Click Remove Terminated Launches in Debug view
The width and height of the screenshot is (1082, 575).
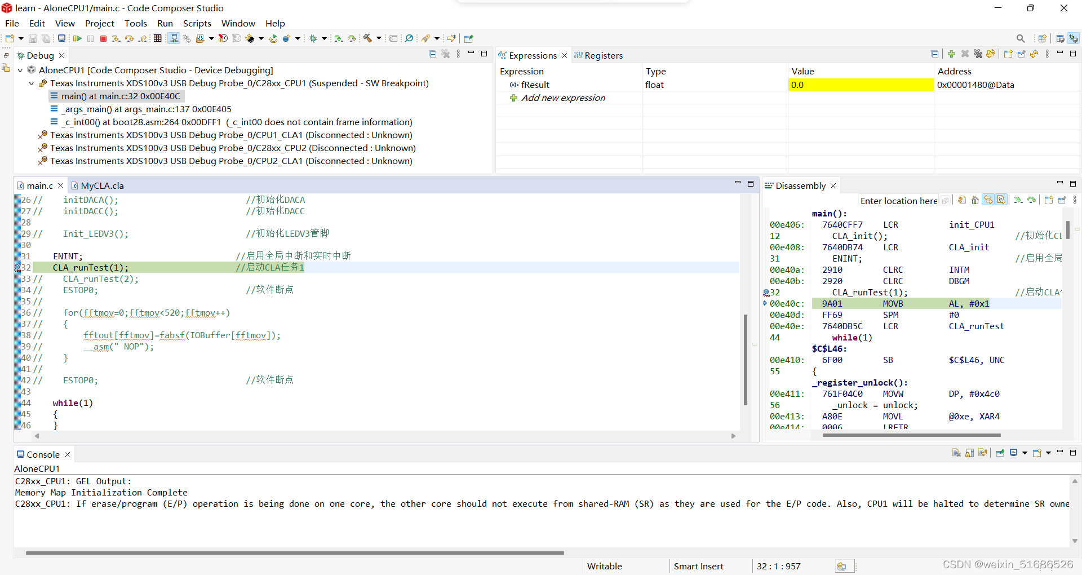click(446, 54)
